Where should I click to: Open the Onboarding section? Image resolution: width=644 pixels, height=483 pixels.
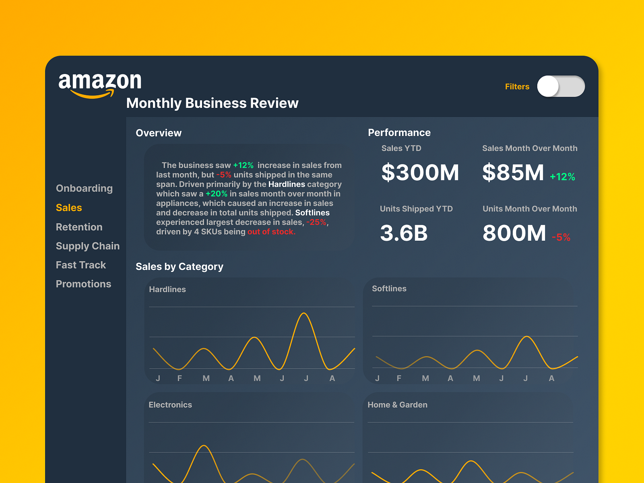pos(84,188)
